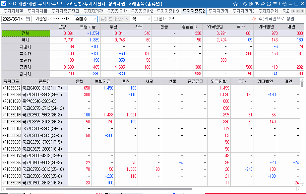Click horizontal scrollbar right arrow
Viewport: 306px width, 194px height.
point(298,189)
